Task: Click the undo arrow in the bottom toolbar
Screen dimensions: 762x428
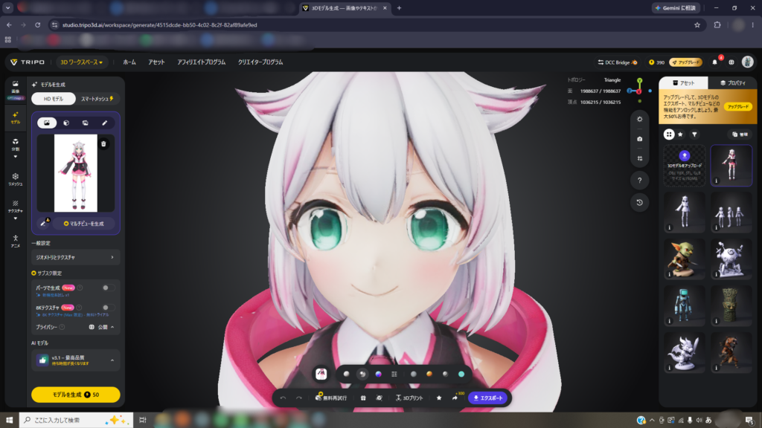Action: (284, 398)
